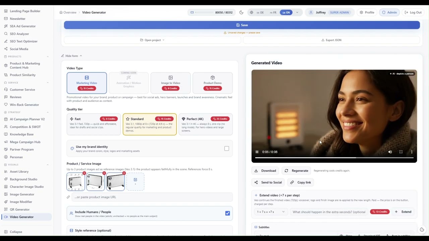Expand the language dropdown chevron beside EN
Screen dimensions: 429x241
pos(297,12)
